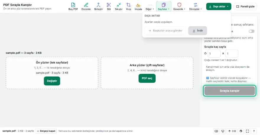
Task: Click PDF seç for back pages
Action: (x=147, y=78)
